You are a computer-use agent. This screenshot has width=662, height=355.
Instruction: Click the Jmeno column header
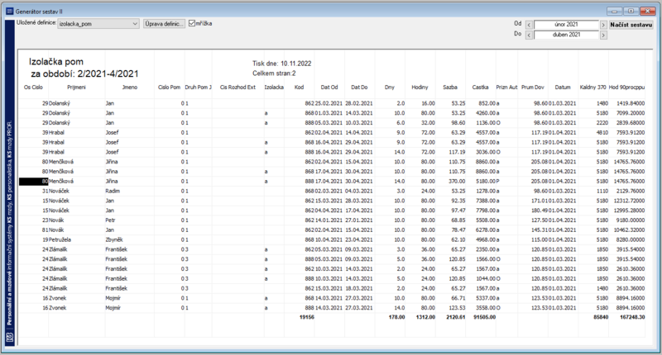pyautogui.click(x=130, y=88)
